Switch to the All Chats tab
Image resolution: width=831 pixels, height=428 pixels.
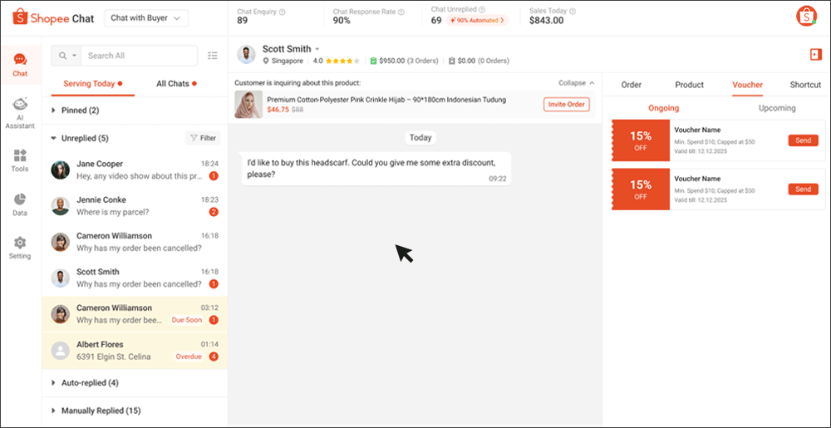coord(176,84)
